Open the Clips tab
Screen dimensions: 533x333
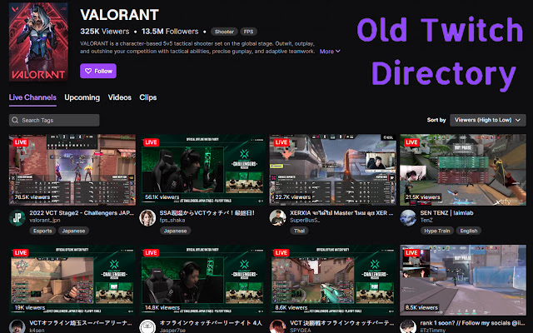[148, 97]
